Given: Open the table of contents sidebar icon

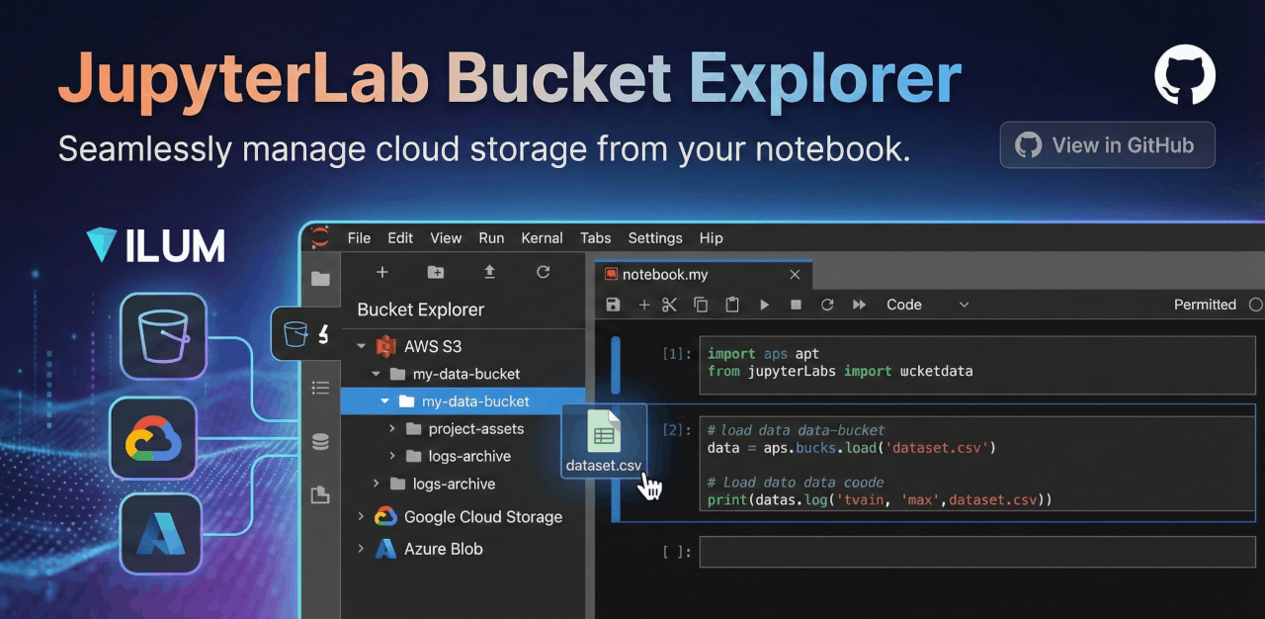Looking at the screenshot, I should point(320,388).
